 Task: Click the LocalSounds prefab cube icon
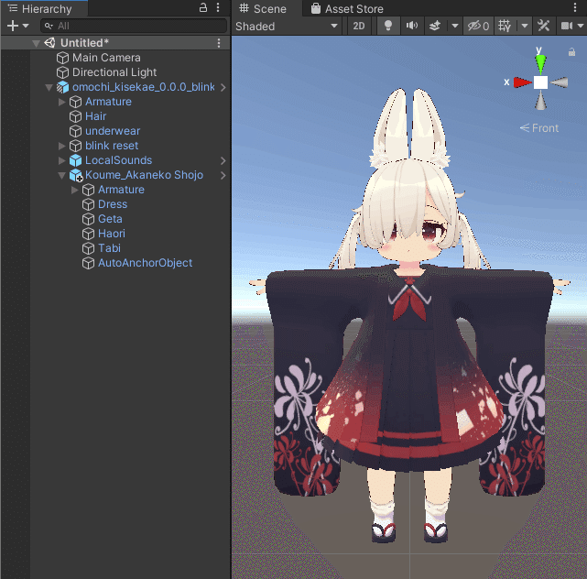coord(76,160)
